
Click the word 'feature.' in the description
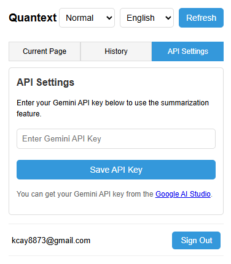click(29, 114)
